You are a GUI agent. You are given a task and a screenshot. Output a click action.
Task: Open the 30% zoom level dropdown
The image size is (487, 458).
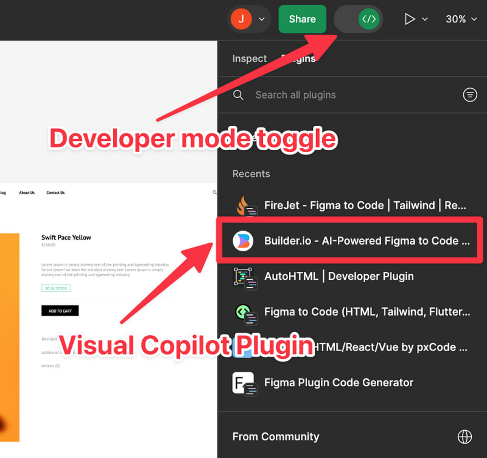click(x=461, y=19)
